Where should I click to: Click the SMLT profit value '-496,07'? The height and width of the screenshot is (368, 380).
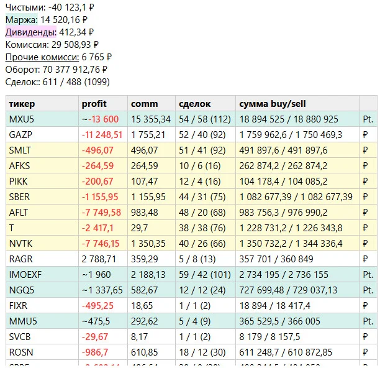(97, 150)
